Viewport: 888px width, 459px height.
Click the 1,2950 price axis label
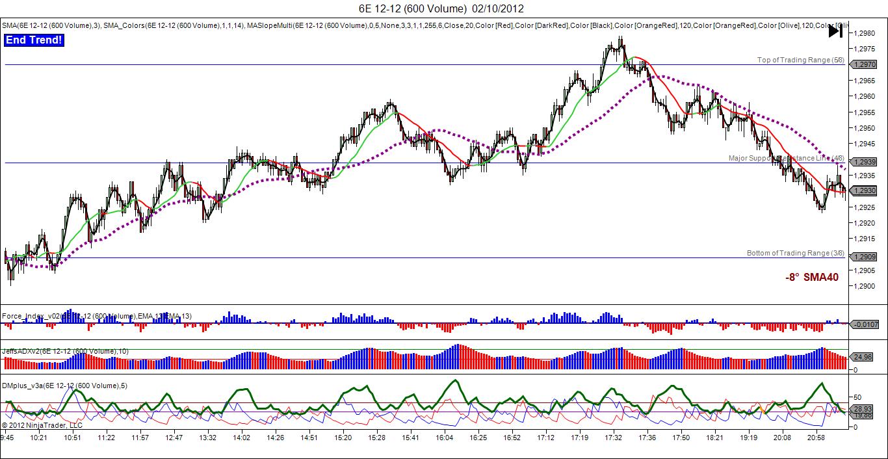[863, 128]
